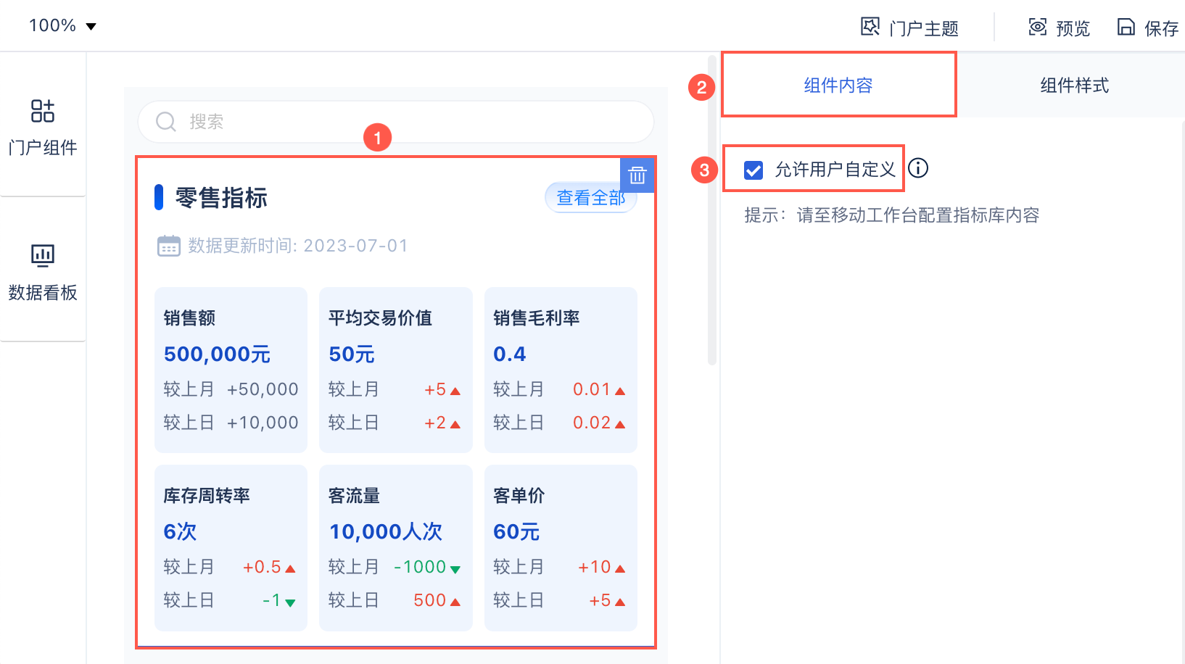Select the 客流量 indicator card
Screen dimensions: 1185x664
coord(396,547)
